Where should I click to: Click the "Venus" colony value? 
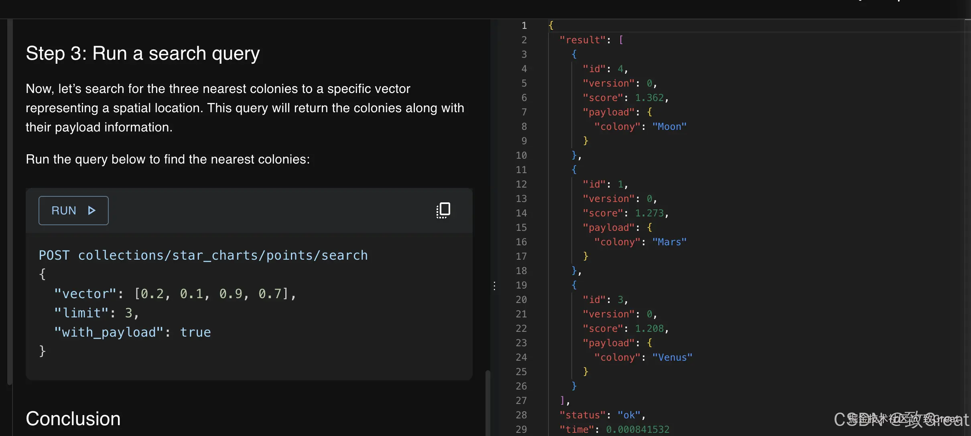pyautogui.click(x=672, y=357)
